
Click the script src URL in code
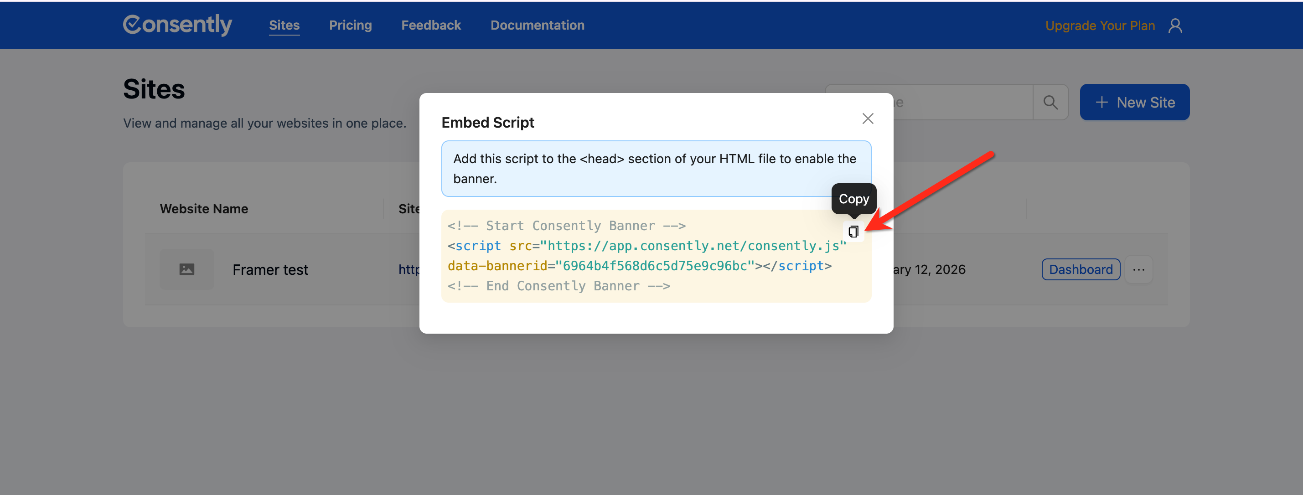pos(693,246)
